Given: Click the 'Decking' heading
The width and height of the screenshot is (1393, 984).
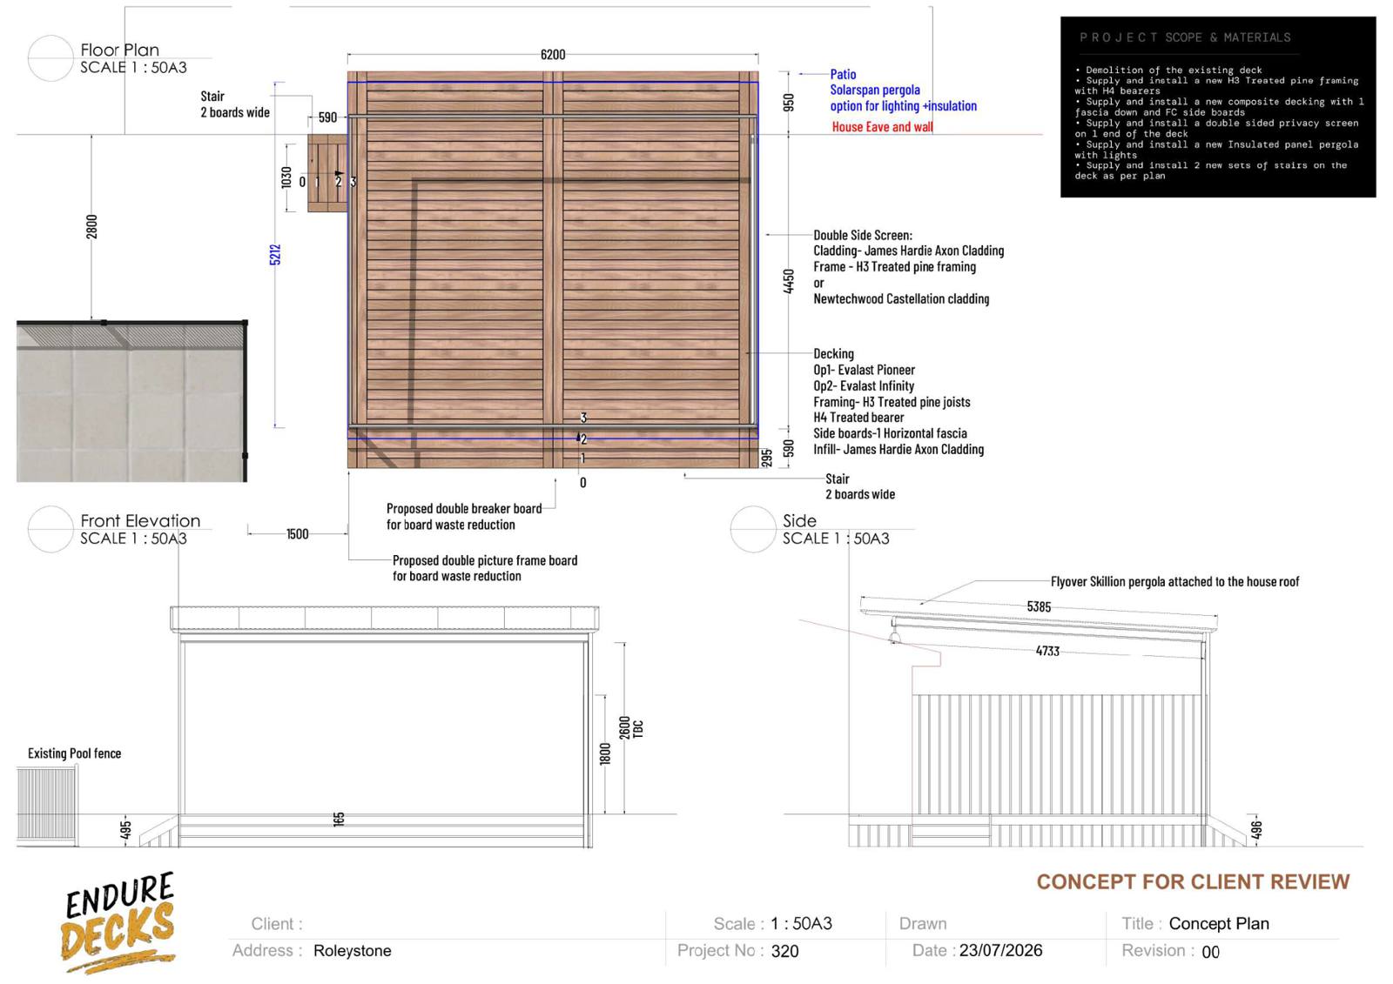Looking at the screenshot, I should click(x=833, y=354).
